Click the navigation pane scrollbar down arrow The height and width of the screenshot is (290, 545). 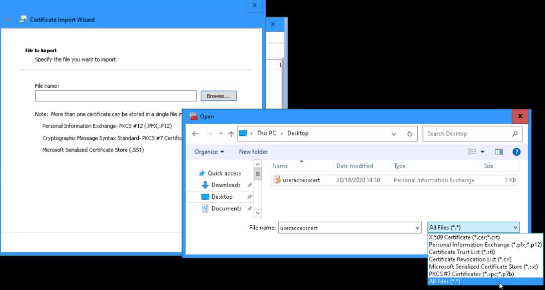(258, 213)
